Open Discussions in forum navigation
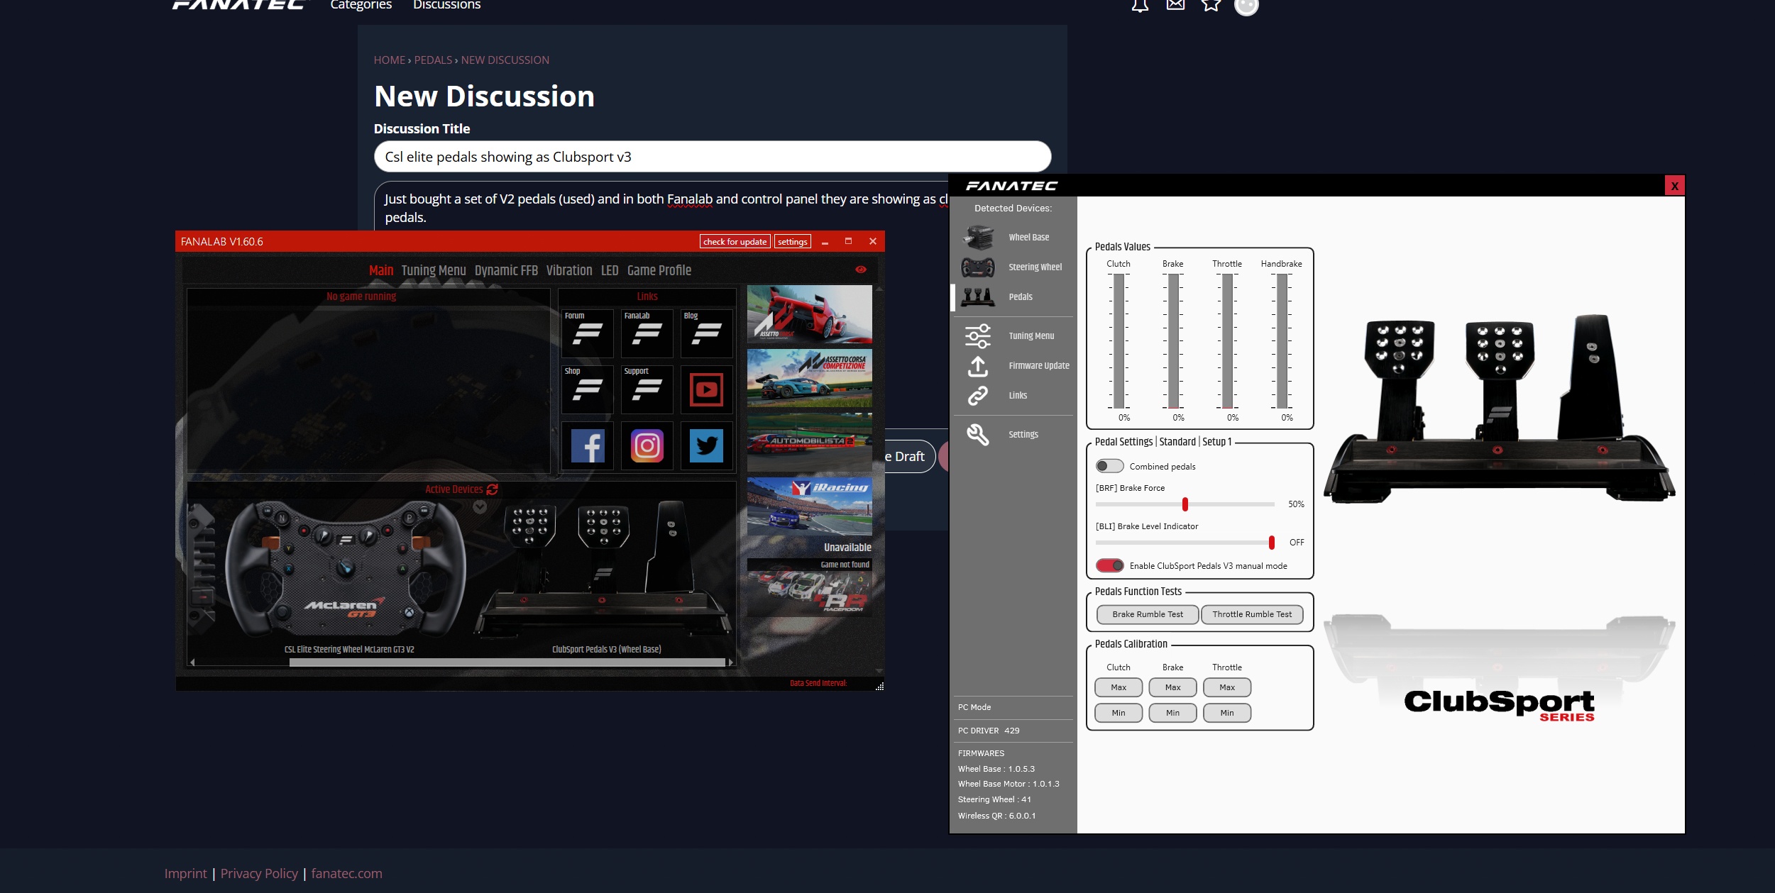This screenshot has height=893, width=1775. coord(447,5)
